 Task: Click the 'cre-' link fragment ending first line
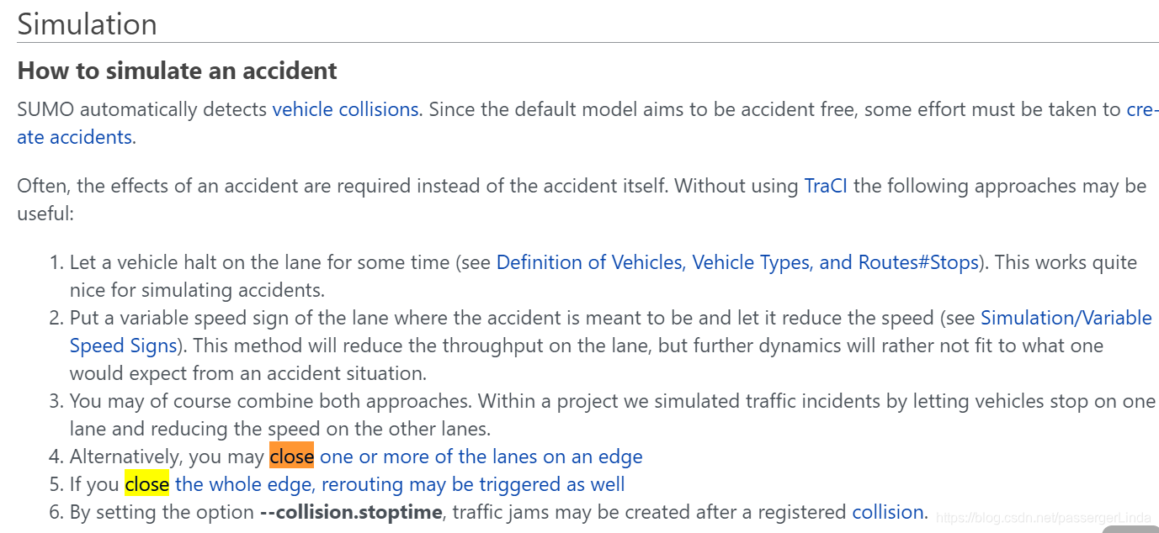1142,109
